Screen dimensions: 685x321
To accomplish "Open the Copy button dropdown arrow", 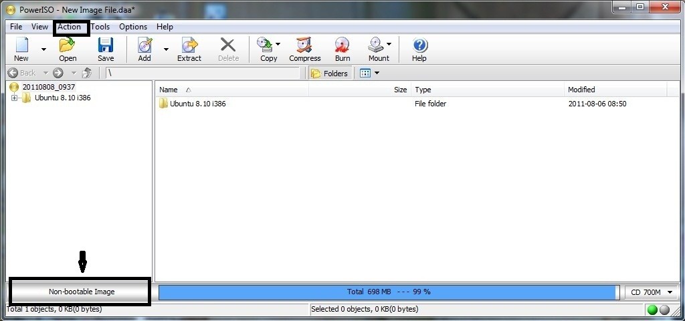I will [x=278, y=44].
